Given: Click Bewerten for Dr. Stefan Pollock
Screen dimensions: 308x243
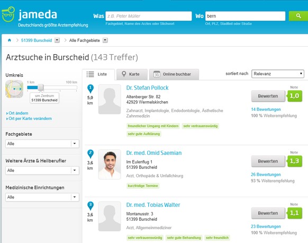Looking at the screenshot, I should coord(268,96).
